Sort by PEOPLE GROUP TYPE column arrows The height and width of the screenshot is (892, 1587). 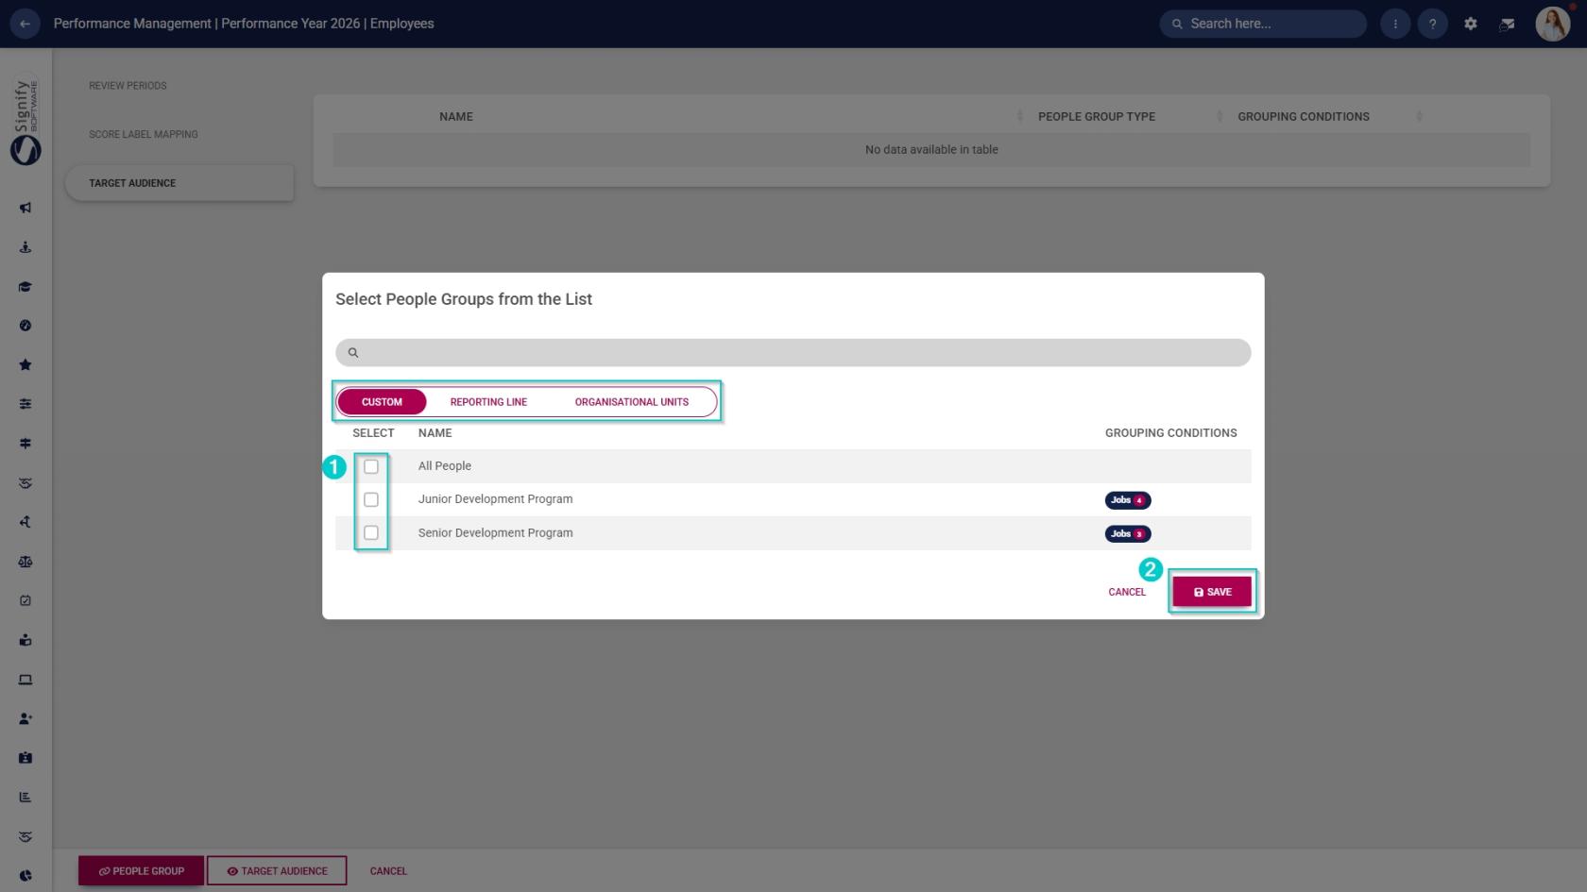1220,116
